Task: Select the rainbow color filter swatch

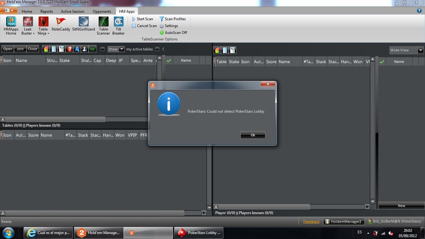Action: [46, 49]
